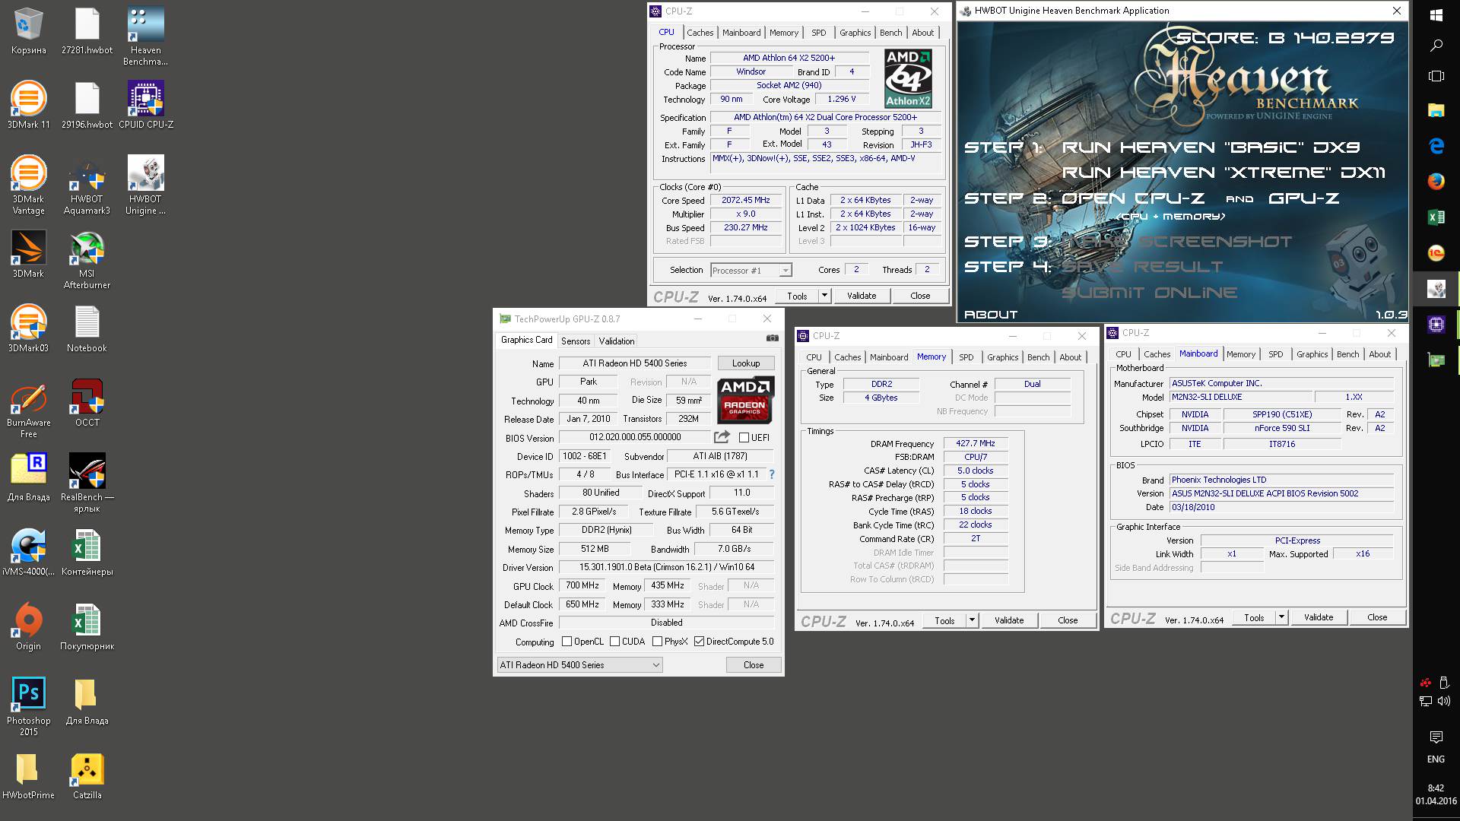Open the Action Center notification icon
Image resolution: width=1460 pixels, height=821 pixels.
point(1436,737)
